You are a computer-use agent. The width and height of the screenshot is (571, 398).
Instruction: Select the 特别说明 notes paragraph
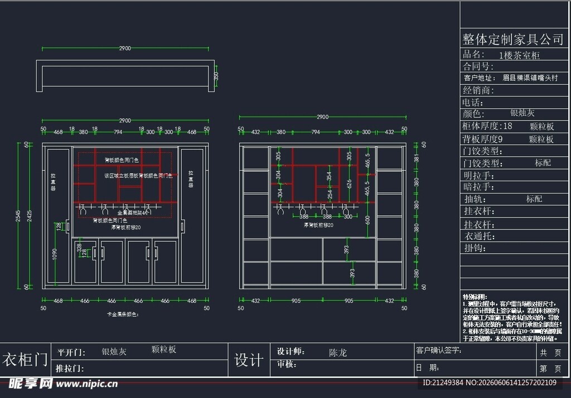(512, 318)
